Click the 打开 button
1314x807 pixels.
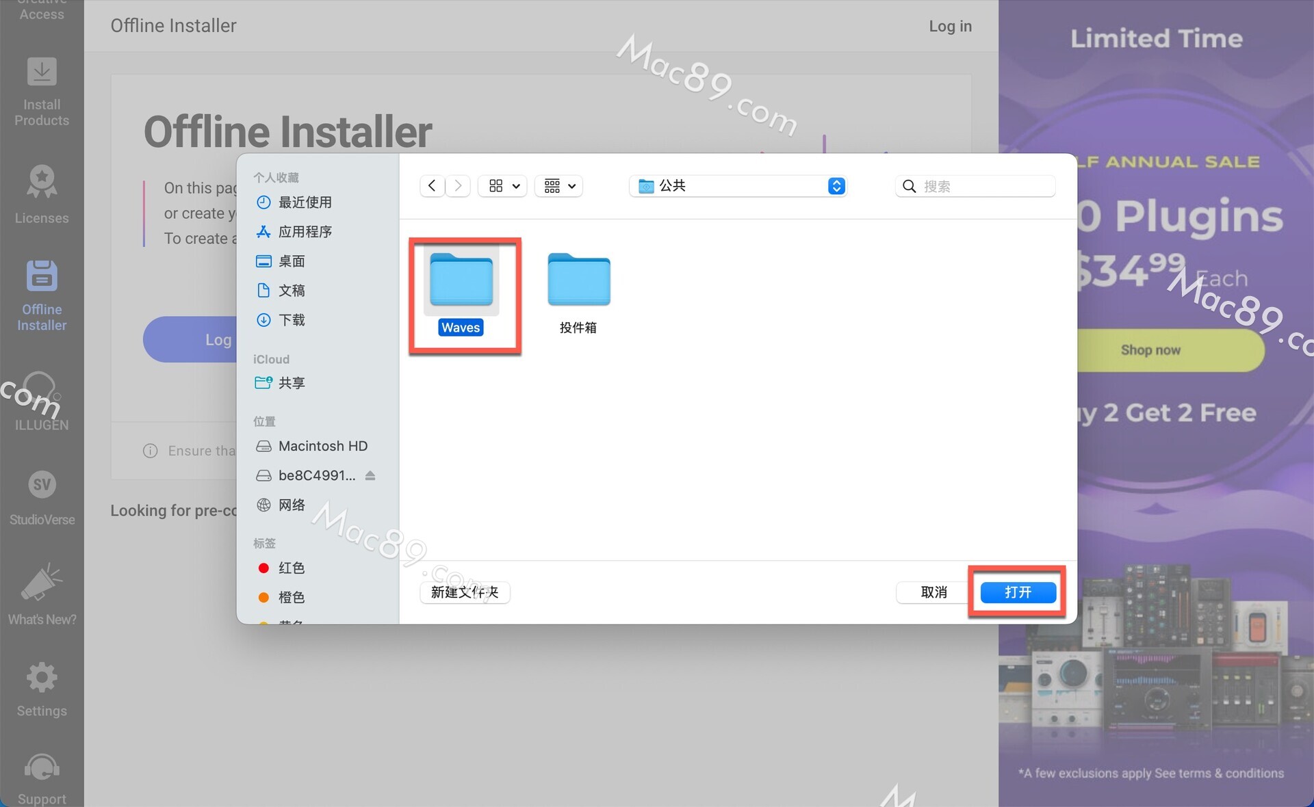tap(1018, 592)
